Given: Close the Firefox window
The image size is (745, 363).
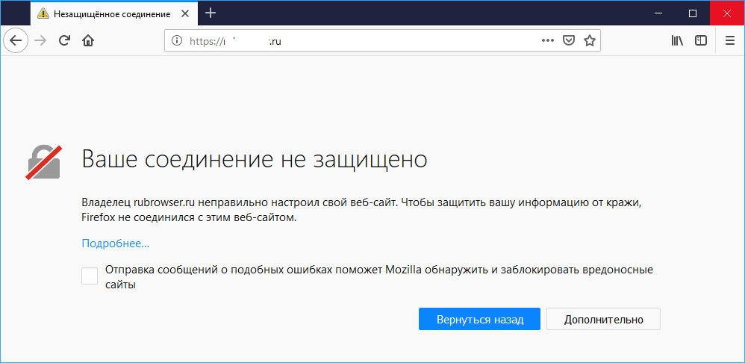Looking at the screenshot, I should (726, 13).
